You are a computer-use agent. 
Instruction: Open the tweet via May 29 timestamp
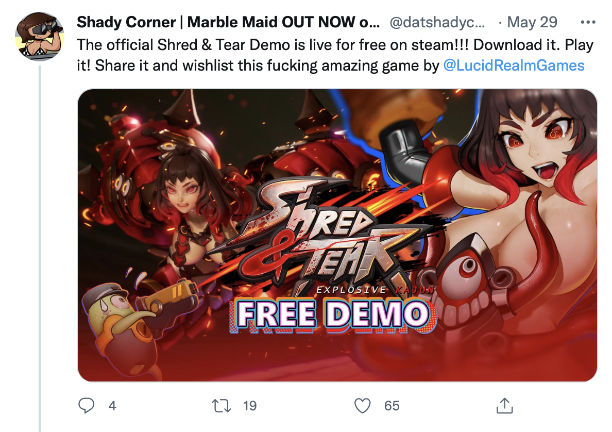pos(532,22)
